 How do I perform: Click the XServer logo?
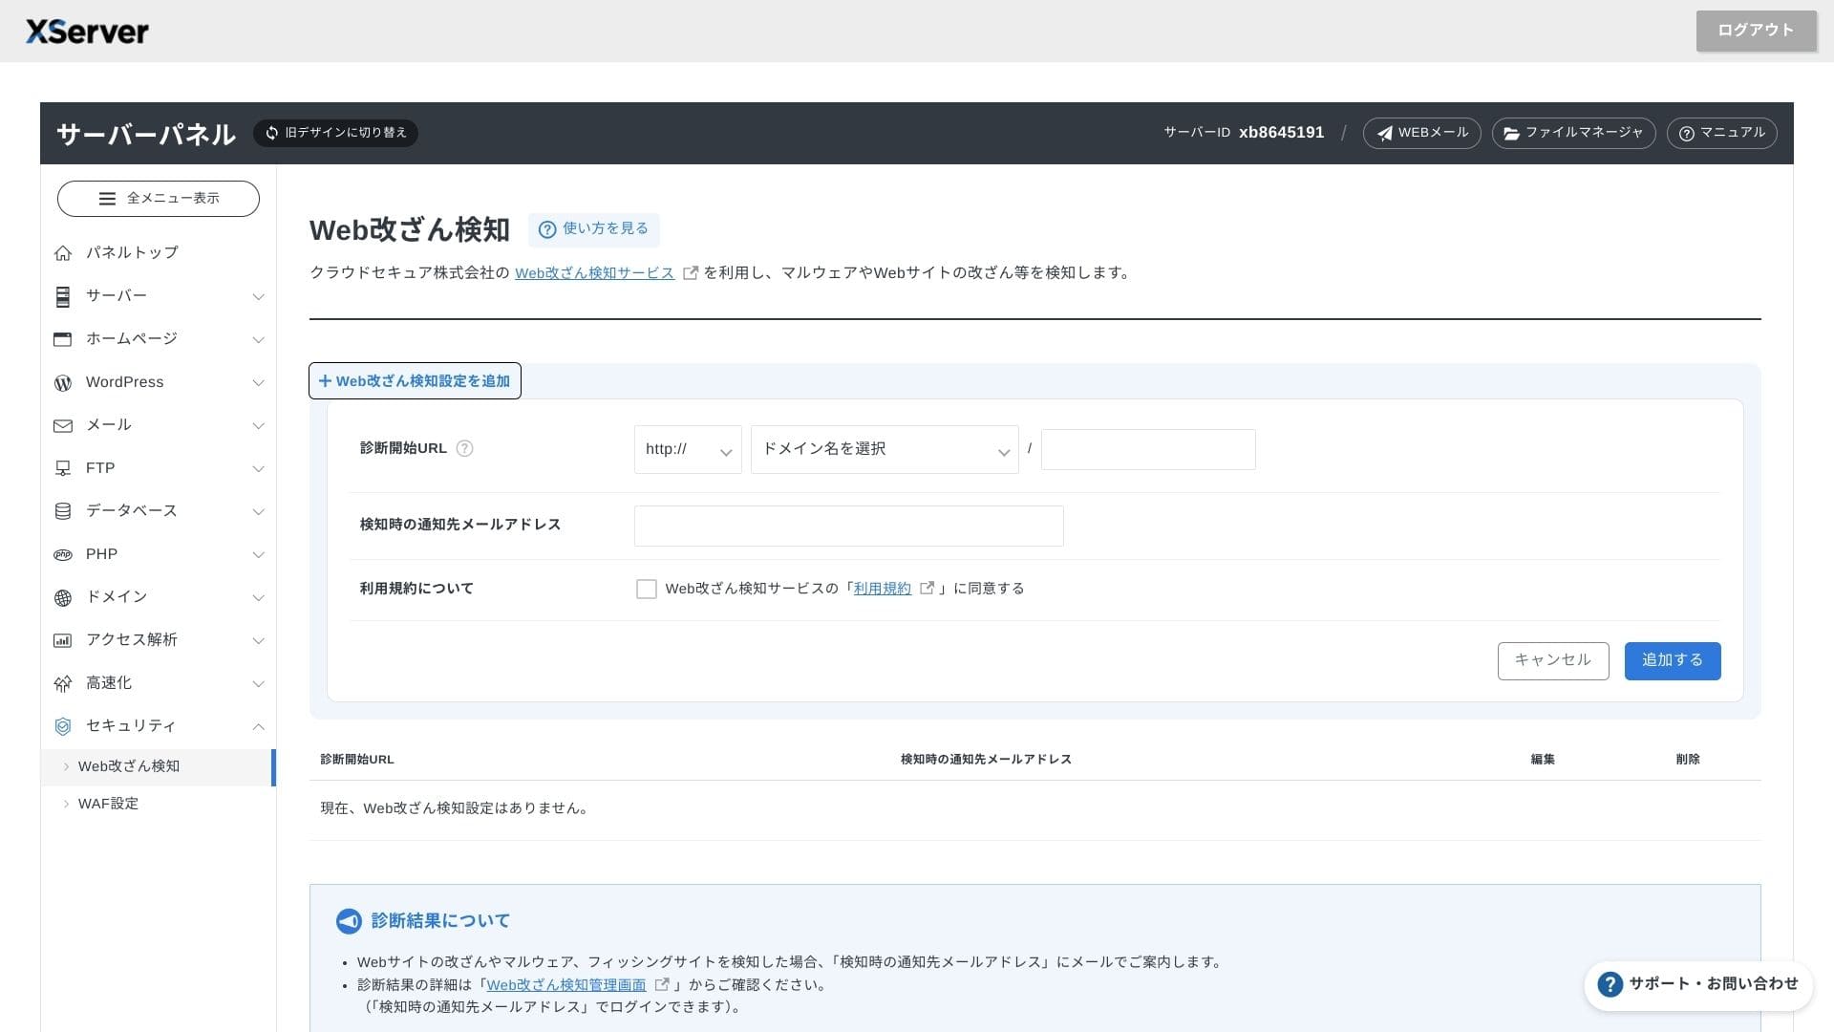87,32
